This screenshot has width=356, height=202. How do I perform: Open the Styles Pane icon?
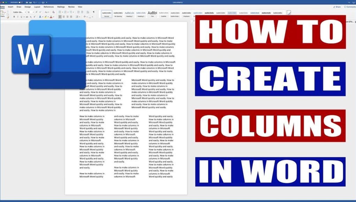289,13
